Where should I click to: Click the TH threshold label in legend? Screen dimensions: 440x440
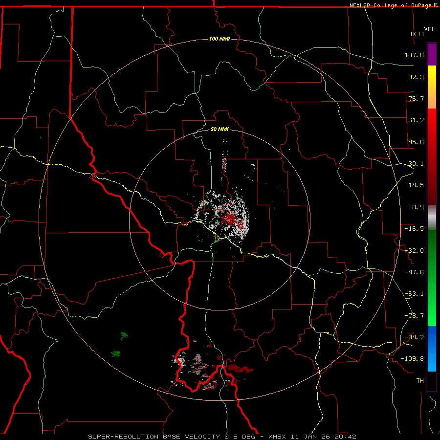[x=420, y=381]
